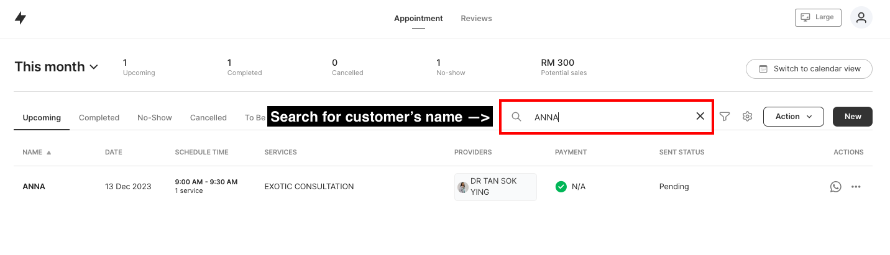Image resolution: width=890 pixels, height=255 pixels.
Task: Click inside the search field containing ANNA
Action: point(607,116)
